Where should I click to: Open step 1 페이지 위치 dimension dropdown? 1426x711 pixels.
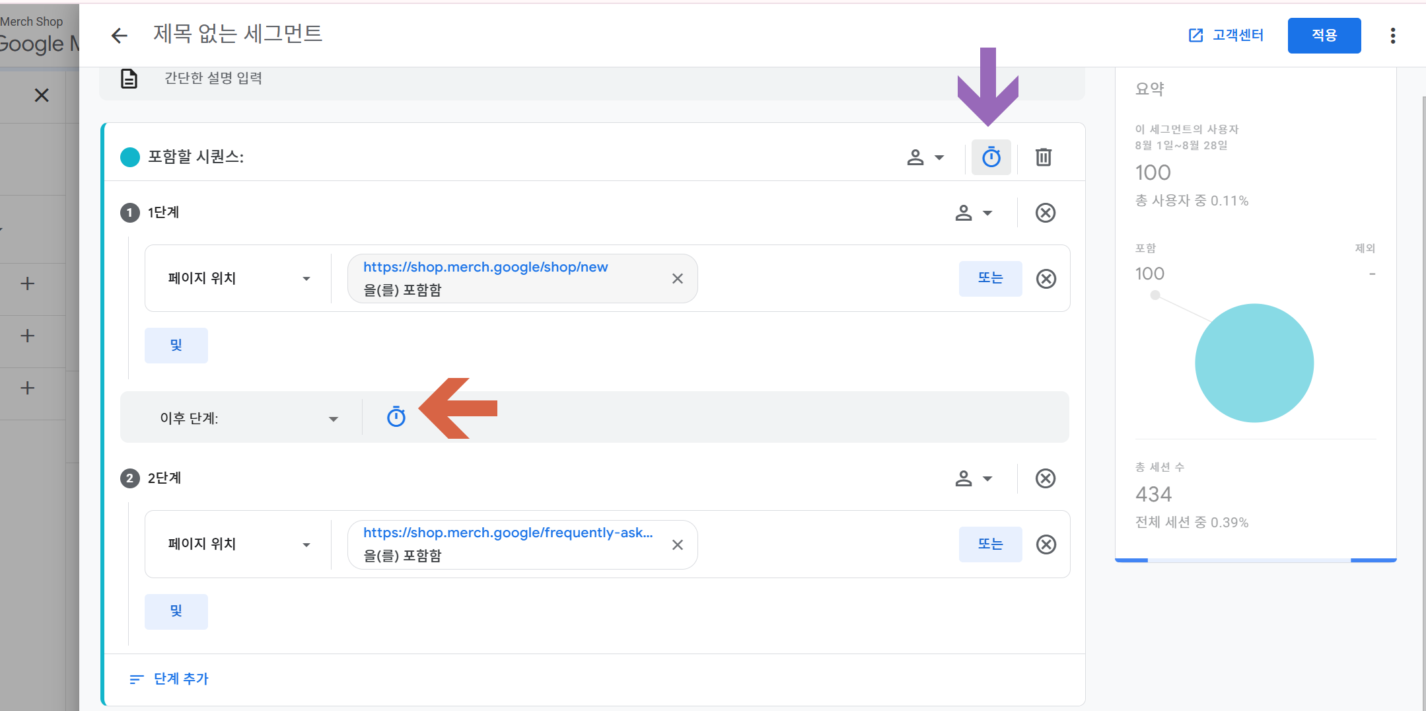(239, 278)
